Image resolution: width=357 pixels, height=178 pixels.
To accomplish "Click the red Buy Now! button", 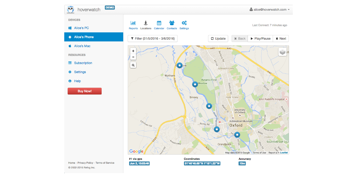I will tap(84, 91).
